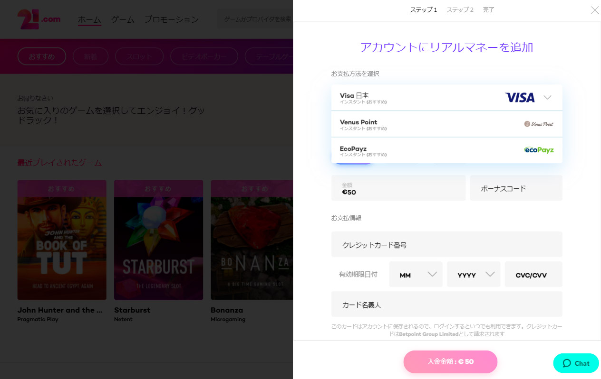Select スロット category pill
The image size is (601, 379).
(139, 56)
